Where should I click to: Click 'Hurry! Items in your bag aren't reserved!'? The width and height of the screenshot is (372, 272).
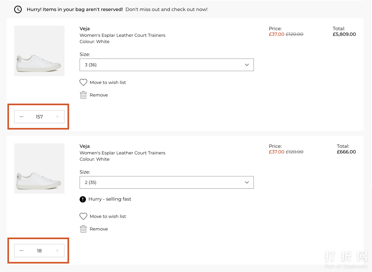coord(75,10)
